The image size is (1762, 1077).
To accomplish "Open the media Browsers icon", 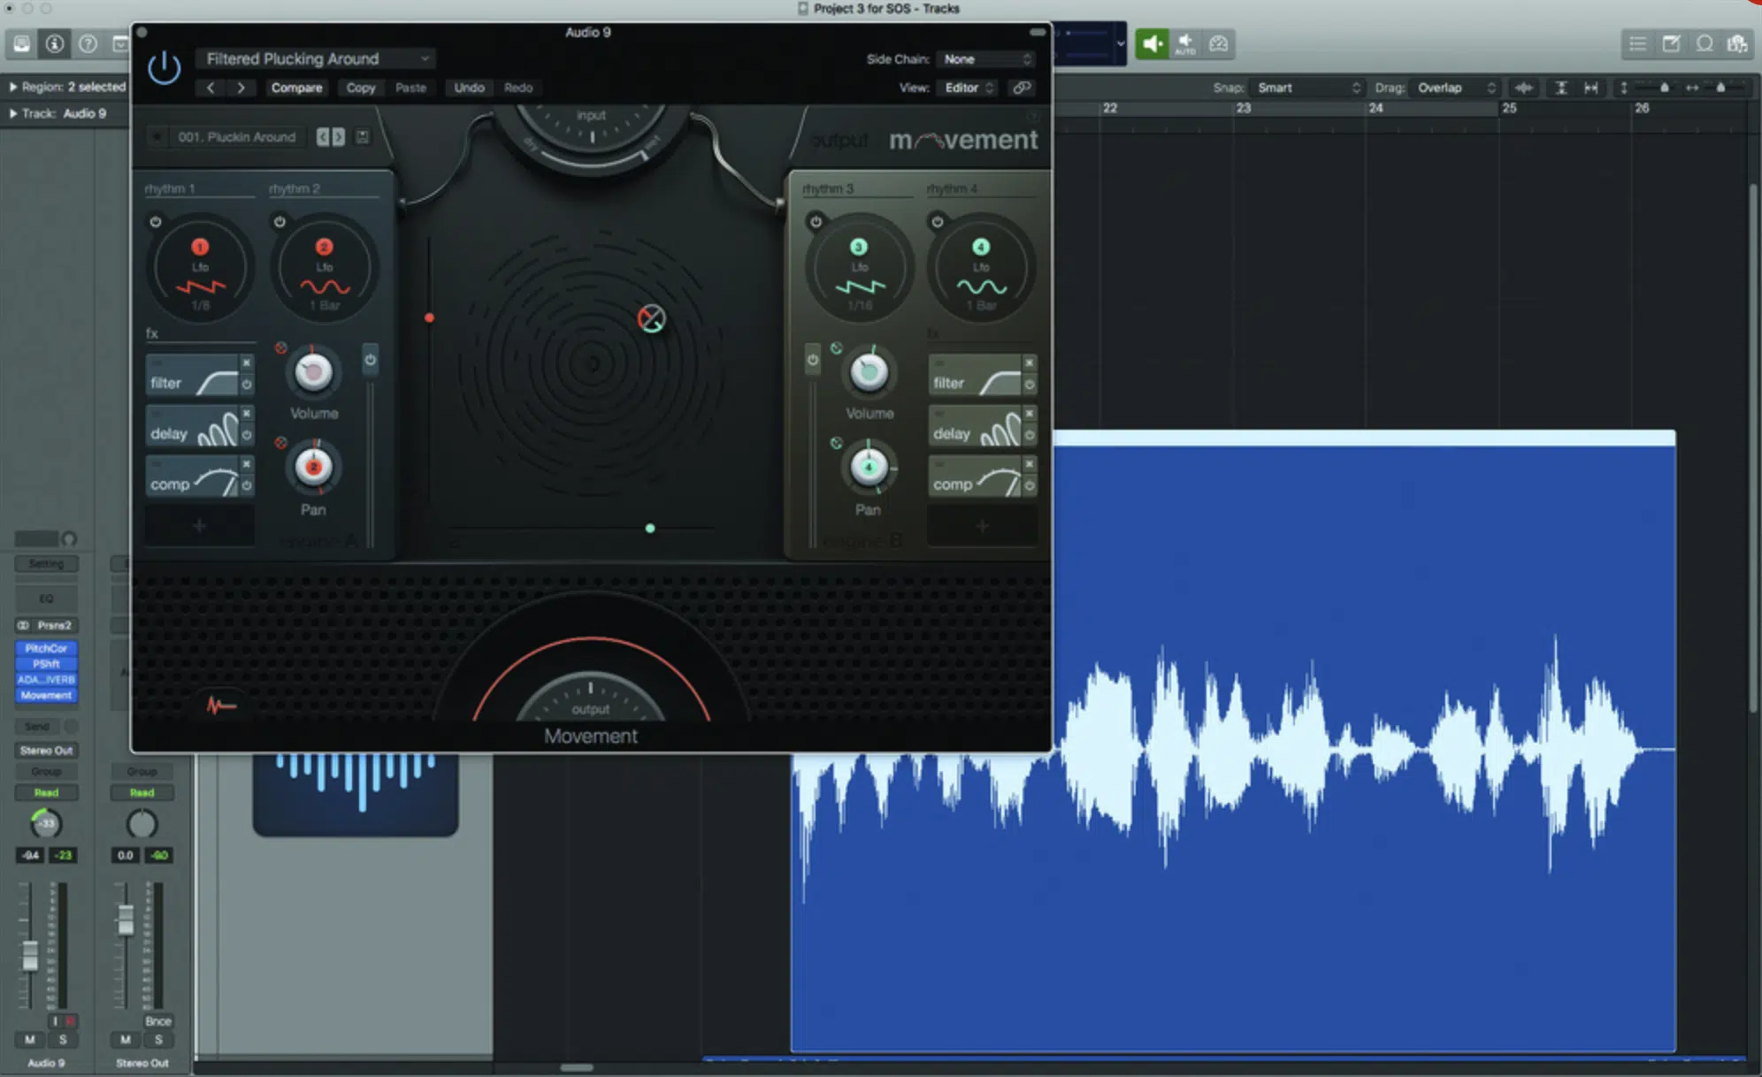I will coord(1737,43).
